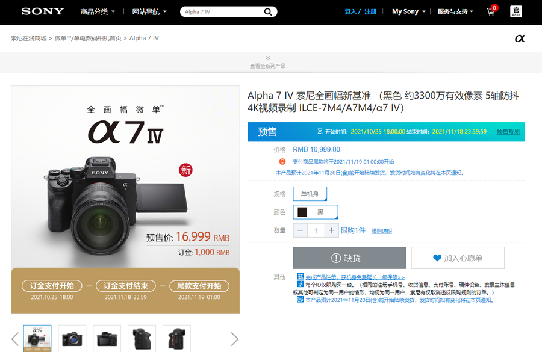Decrease quantity with minus button
This screenshot has width=542, height=352.
300,230
